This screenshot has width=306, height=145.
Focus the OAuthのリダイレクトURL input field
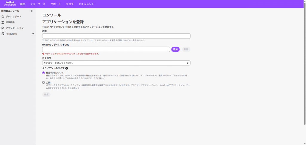pos(106,49)
